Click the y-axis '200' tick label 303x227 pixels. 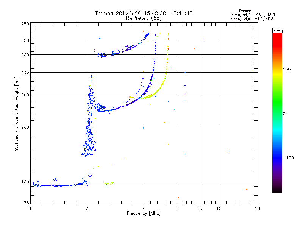[x=25, y=127]
